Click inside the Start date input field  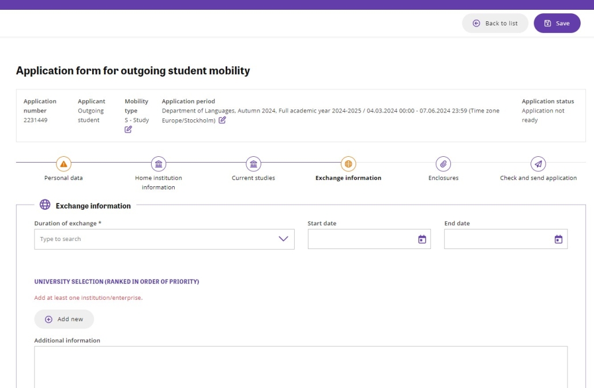(360, 239)
